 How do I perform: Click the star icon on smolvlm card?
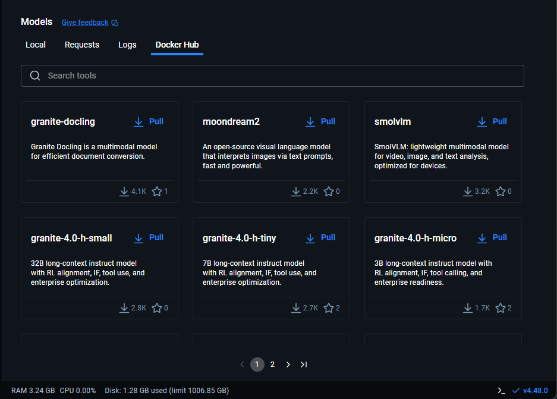tap(501, 191)
